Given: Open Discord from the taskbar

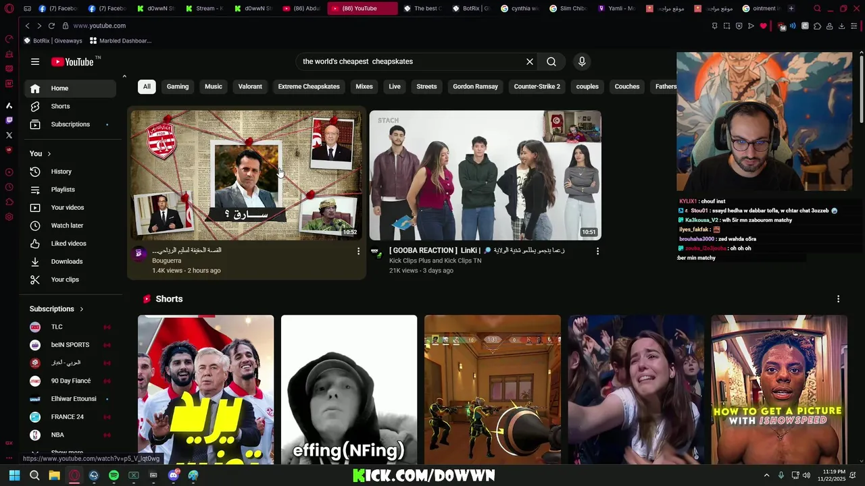Looking at the screenshot, I should click(x=173, y=475).
